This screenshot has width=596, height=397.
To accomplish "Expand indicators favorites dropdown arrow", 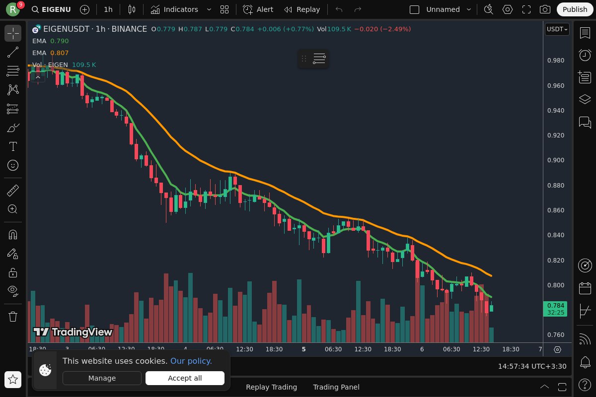I will click(209, 9).
